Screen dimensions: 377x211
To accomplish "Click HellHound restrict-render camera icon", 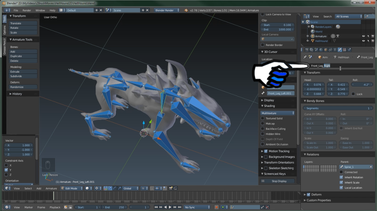I will click(373, 41).
